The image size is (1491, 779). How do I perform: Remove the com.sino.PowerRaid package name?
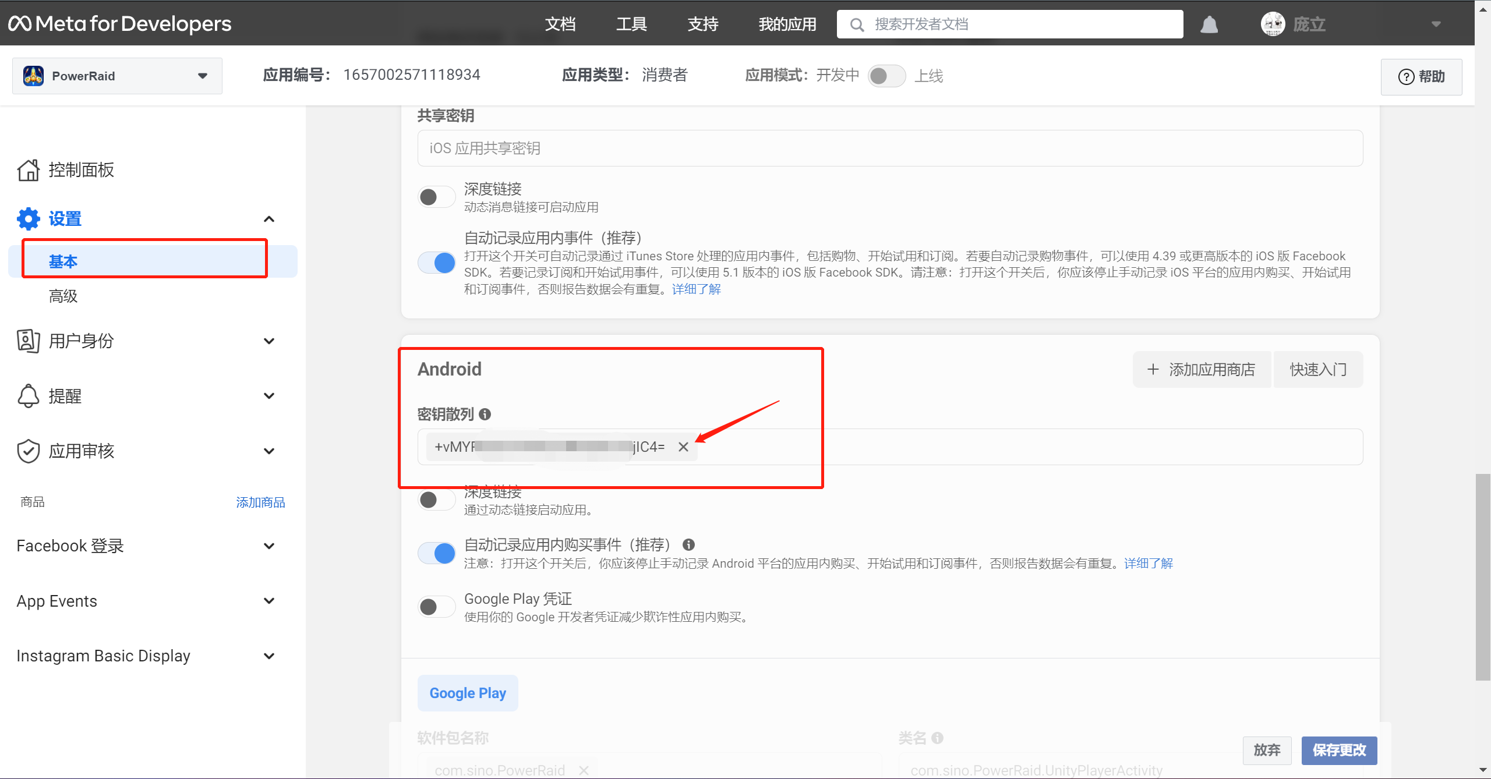pyautogui.click(x=584, y=770)
